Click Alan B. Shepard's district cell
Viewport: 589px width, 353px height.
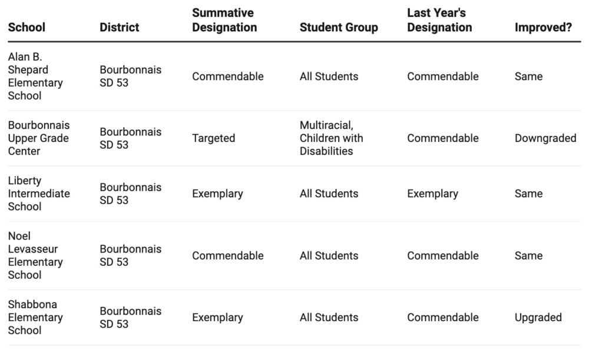pyautogui.click(x=130, y=76)
